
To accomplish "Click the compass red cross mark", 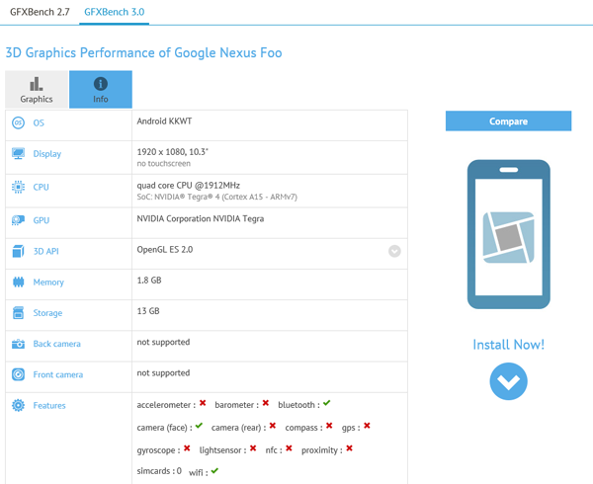I will point(329,426).
